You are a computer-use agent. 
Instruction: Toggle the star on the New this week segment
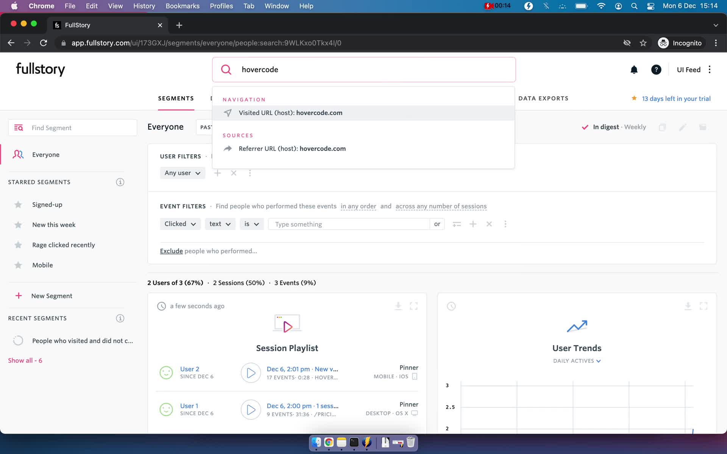[18, 225]
